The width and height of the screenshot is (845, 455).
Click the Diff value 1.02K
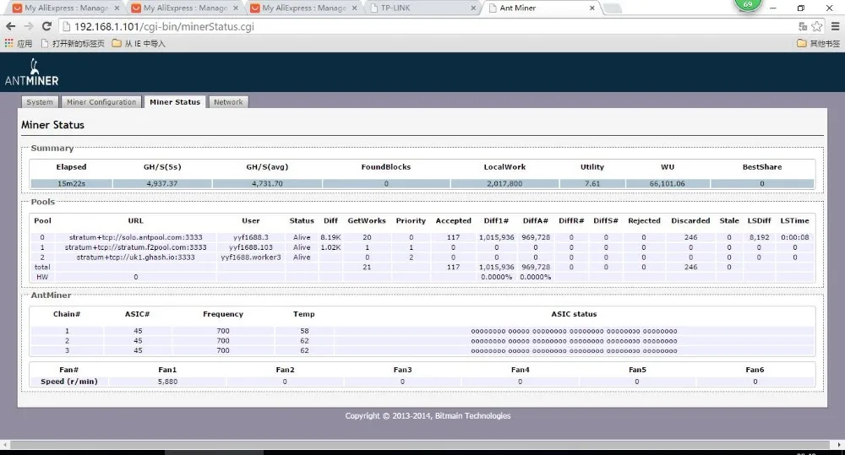tap(330, 247)
